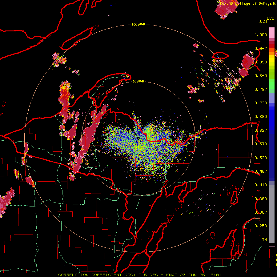Click the 0.627 legend value
The width and height of the screenshot is (277, 277).
click(261, 130)
